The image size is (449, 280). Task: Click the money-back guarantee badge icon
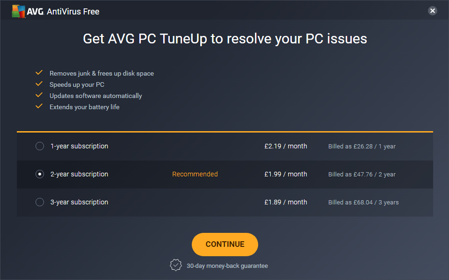[175, 265]
